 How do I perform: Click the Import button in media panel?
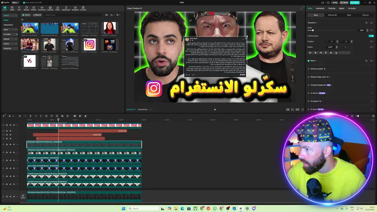(x=26, y=15)
